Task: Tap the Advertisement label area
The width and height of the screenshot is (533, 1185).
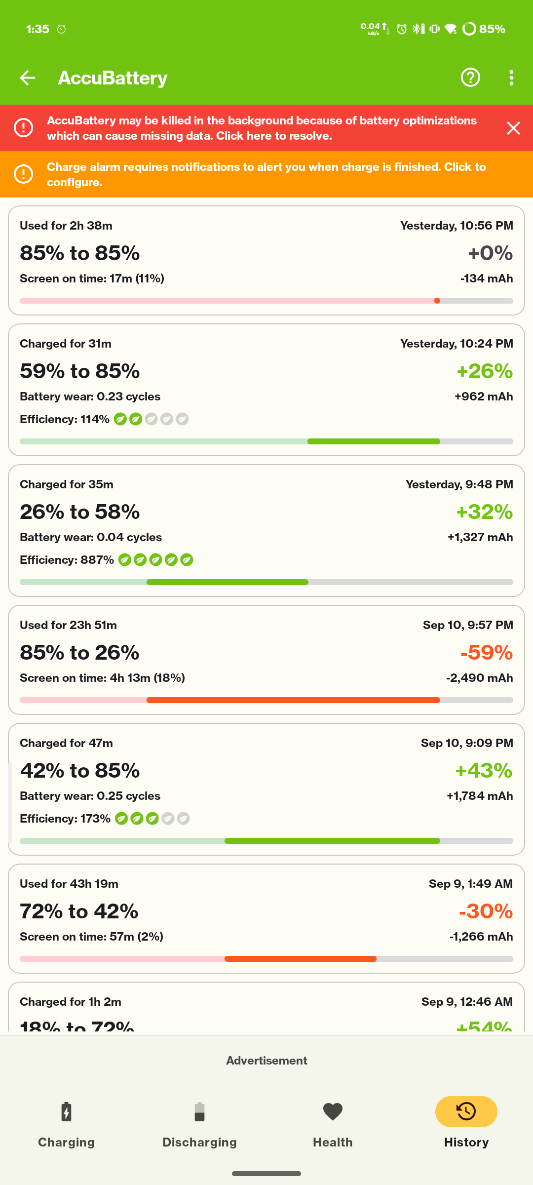Action: click(x=266, y=1061)
